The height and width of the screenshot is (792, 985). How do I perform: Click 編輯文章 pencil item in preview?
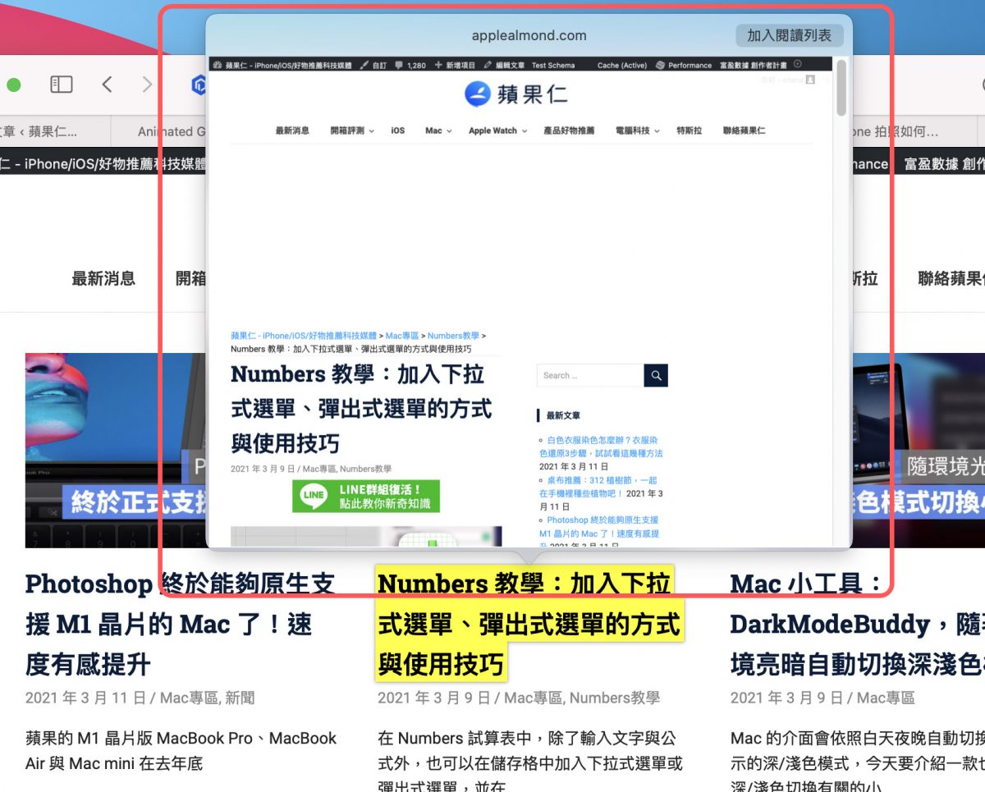(x=504, y=65)
